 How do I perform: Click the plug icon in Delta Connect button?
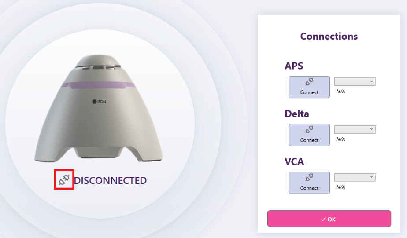coord(309,130)
